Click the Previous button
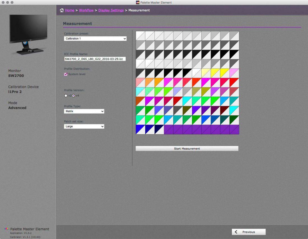 pyautogui.click(x=248, y=232)
